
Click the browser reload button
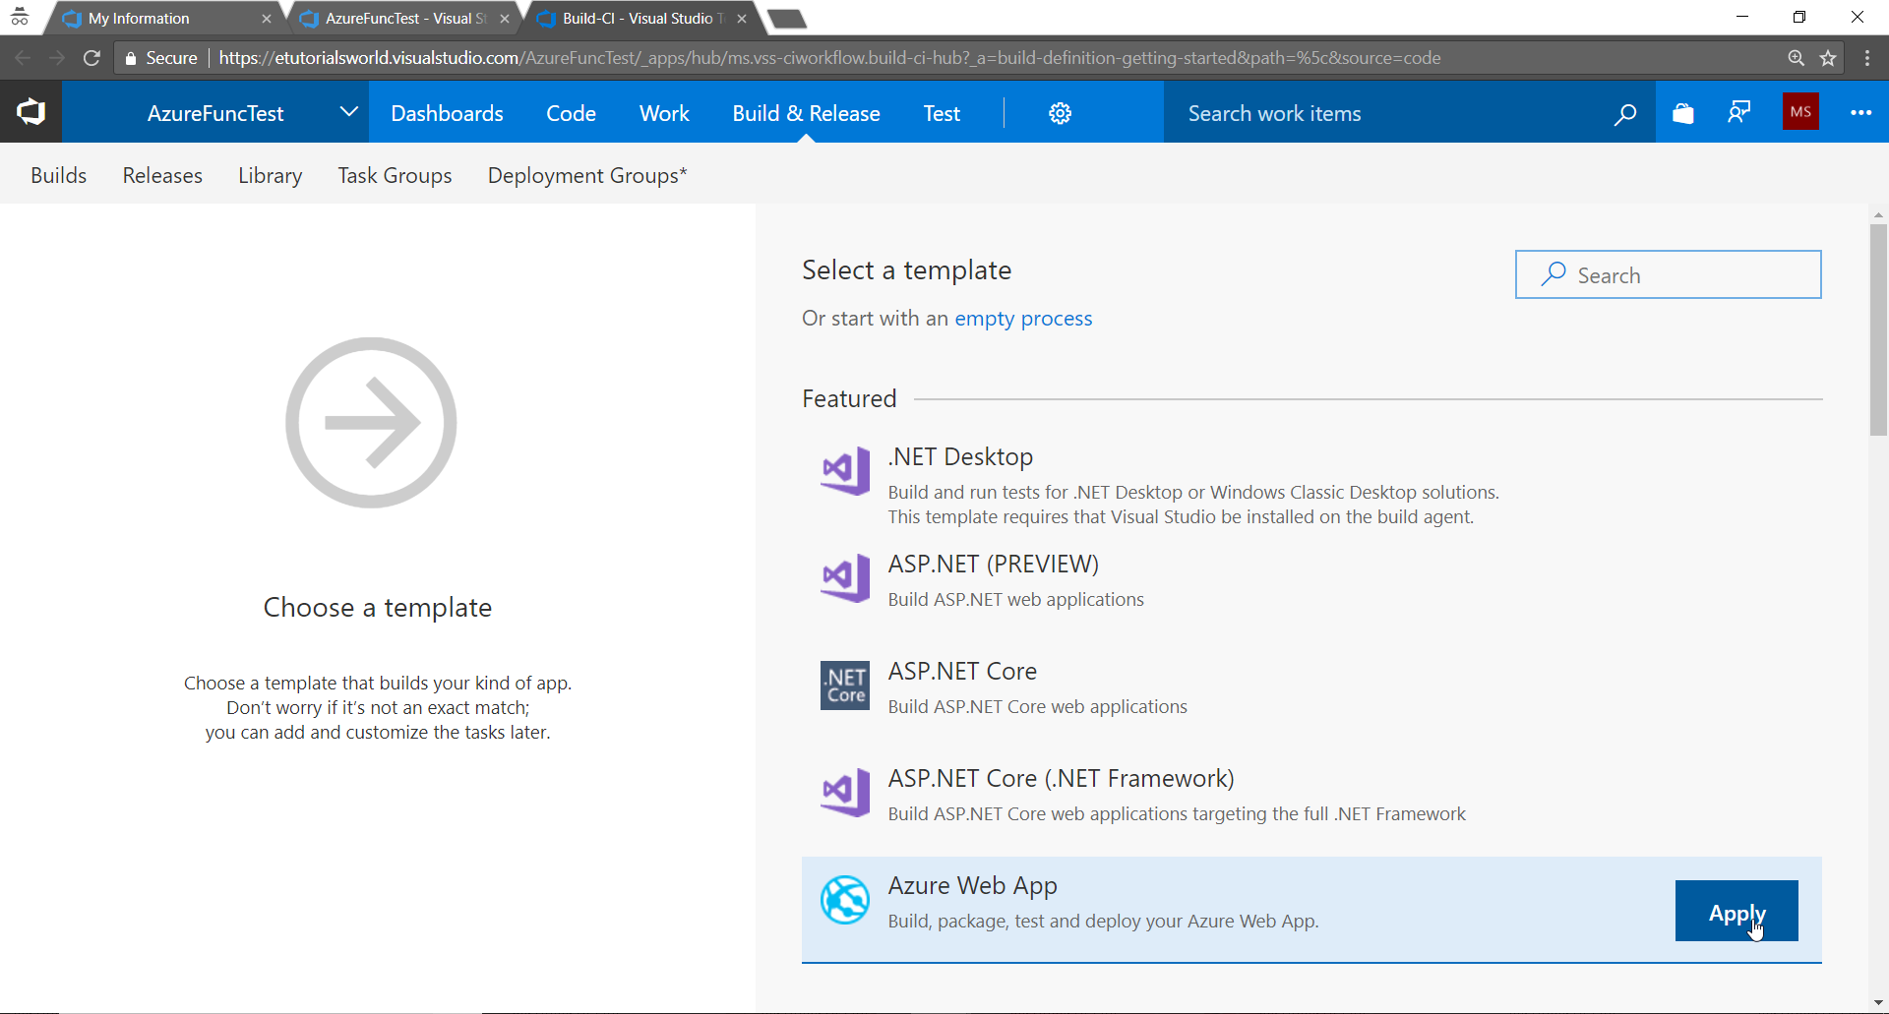pos(91,58)
